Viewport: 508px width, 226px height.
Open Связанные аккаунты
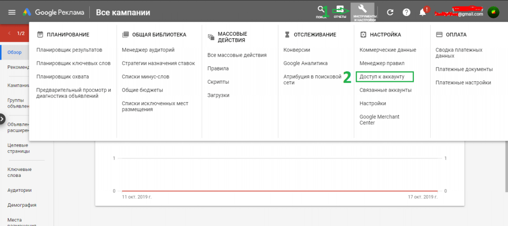point(385,90)
